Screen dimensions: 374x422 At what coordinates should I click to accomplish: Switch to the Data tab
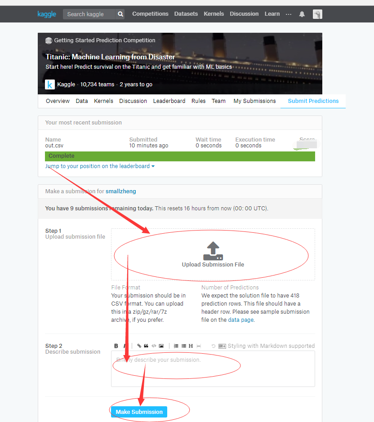click(82, 101)
